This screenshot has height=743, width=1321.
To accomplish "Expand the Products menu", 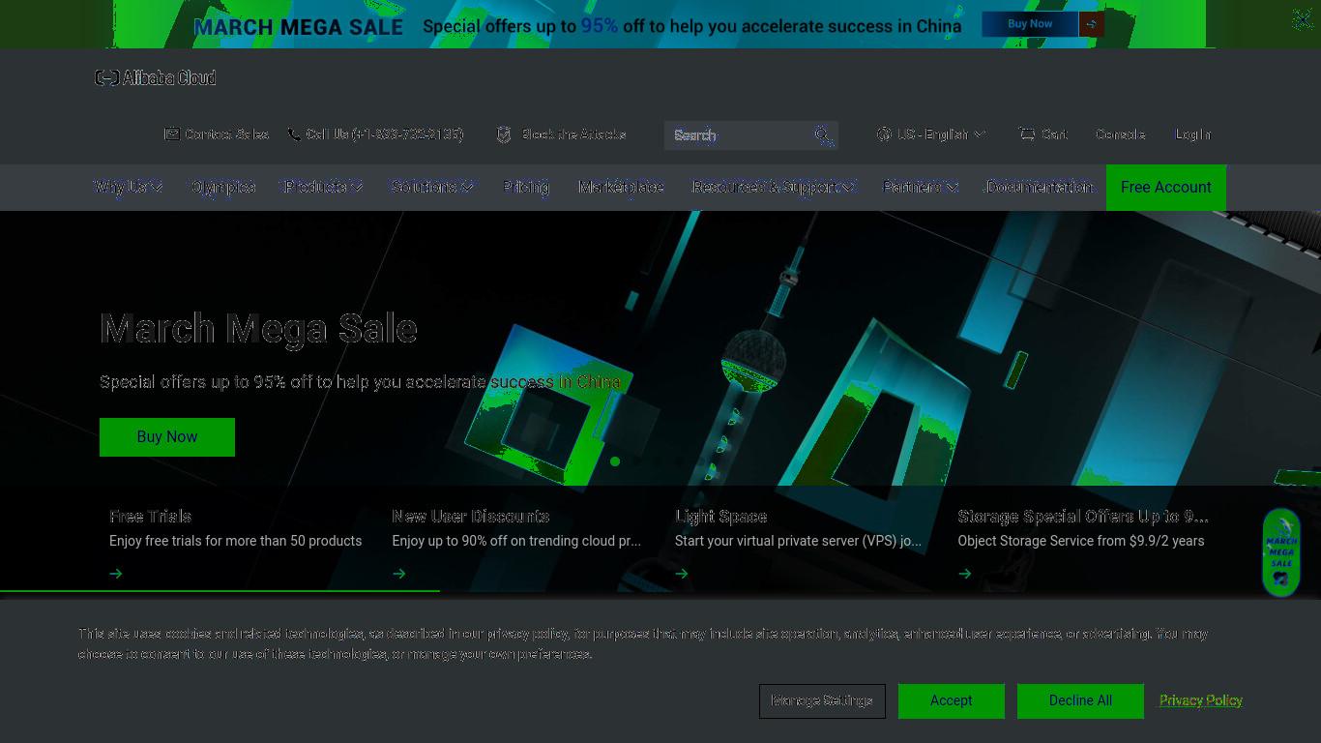I will 323,187.
